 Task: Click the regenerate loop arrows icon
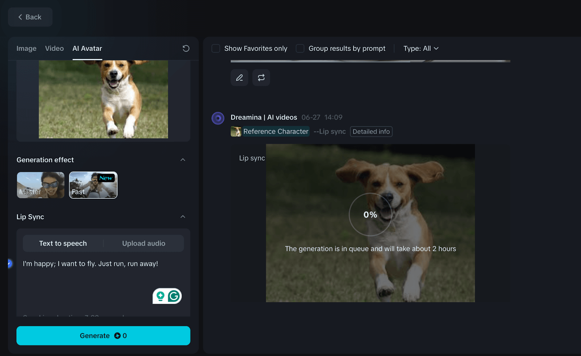(261, 77)
